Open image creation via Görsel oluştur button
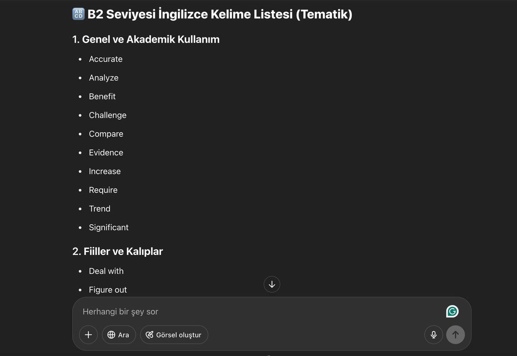 174,334
